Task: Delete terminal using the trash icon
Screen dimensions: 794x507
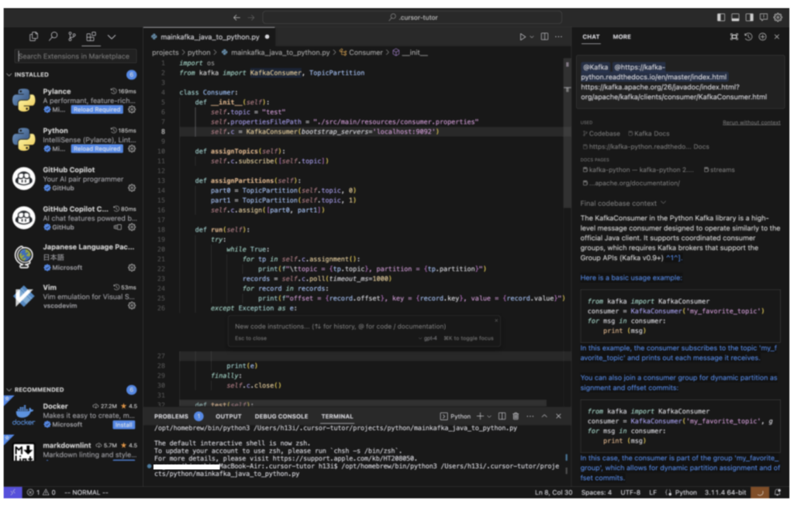Action: click(516, 416)
